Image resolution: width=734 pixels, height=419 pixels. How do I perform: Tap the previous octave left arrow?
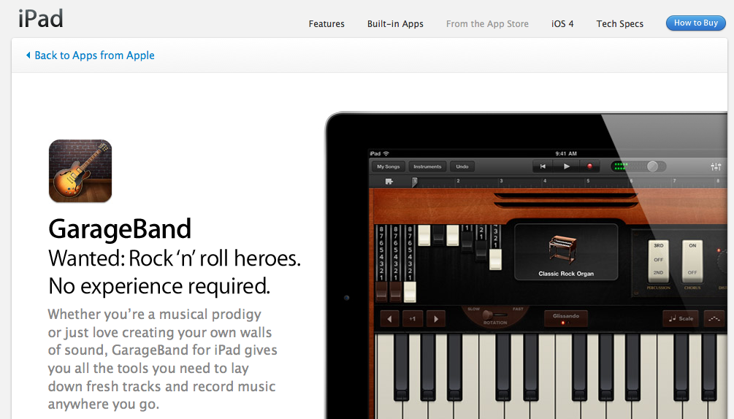pos(389,319)
